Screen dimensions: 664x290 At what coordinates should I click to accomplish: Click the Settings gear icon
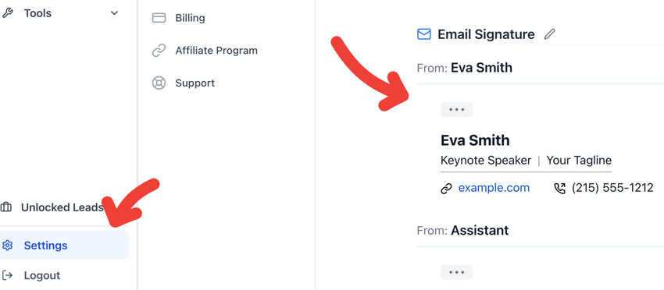tap(7, 246)
